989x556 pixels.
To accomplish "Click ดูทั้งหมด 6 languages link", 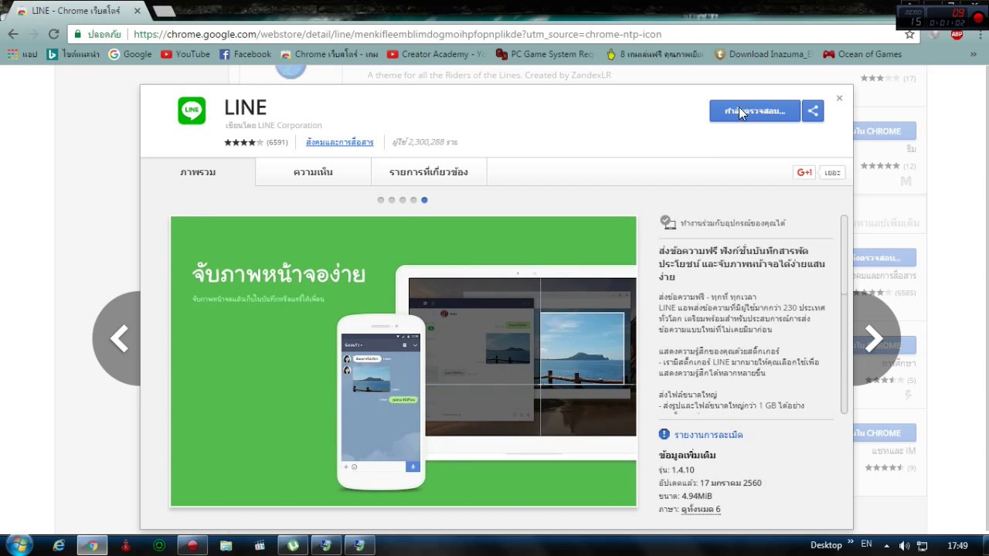I will 701,510.
